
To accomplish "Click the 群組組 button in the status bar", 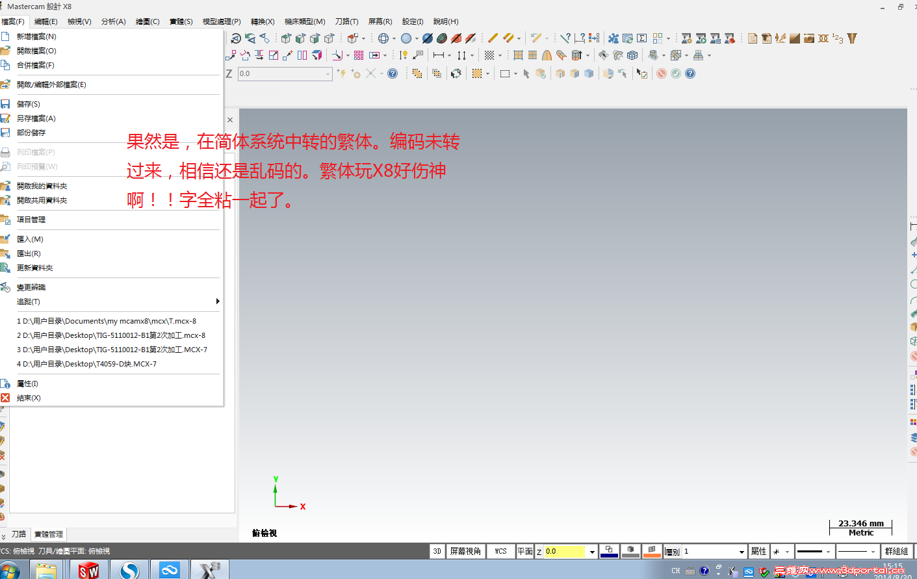I will 896,551.
